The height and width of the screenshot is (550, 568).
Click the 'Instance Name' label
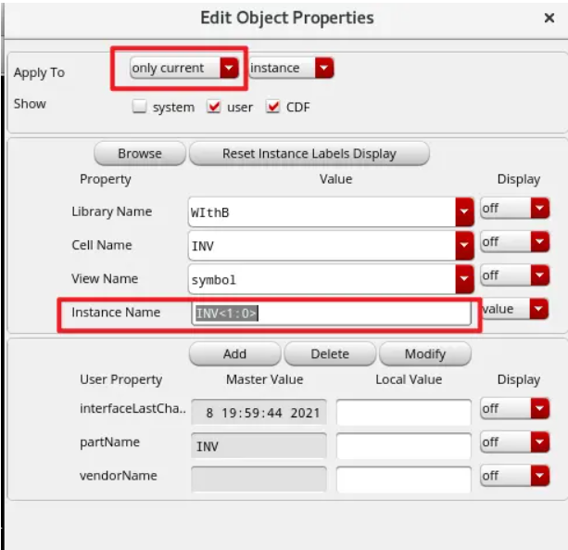(116, 313)
